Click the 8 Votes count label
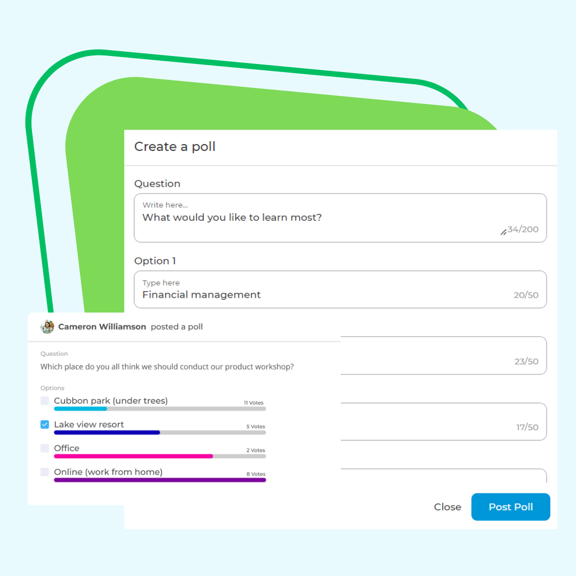The height and width of the screenshot is (576, 576). [255, 474]
